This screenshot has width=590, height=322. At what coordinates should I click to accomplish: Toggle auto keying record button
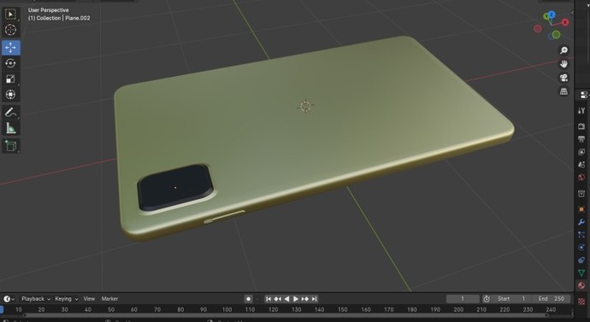248,299
